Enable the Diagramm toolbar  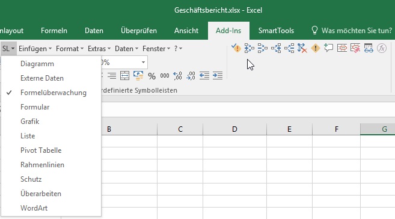tap(51, 64)
